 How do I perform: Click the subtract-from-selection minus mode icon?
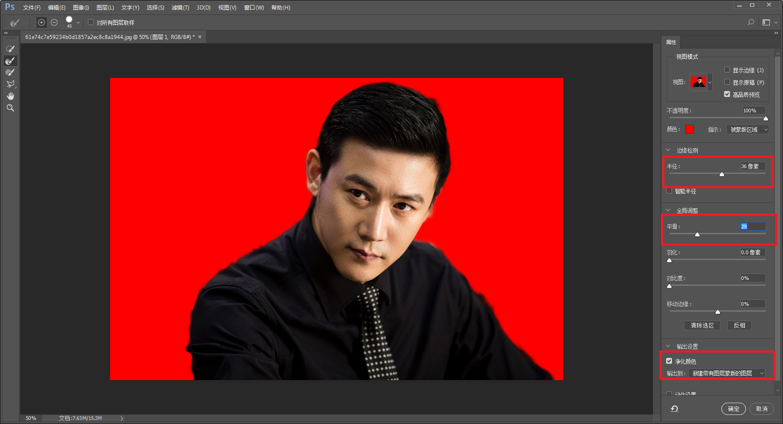pos(54,22)
